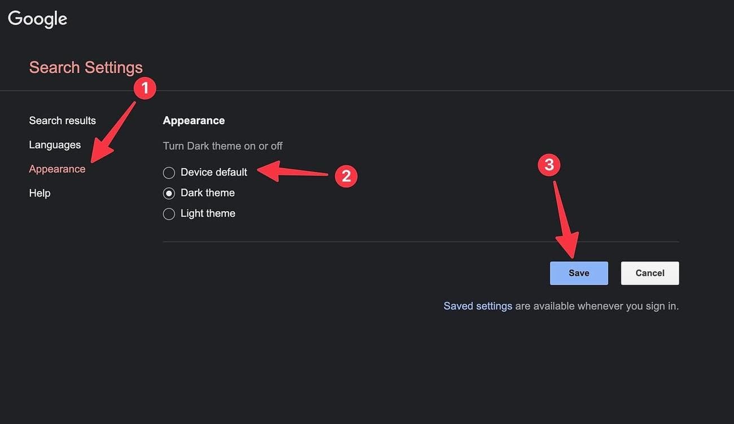The image size is (734, 424).
Task: Open the Search results settings section
Action: click(x=62, y=120)
